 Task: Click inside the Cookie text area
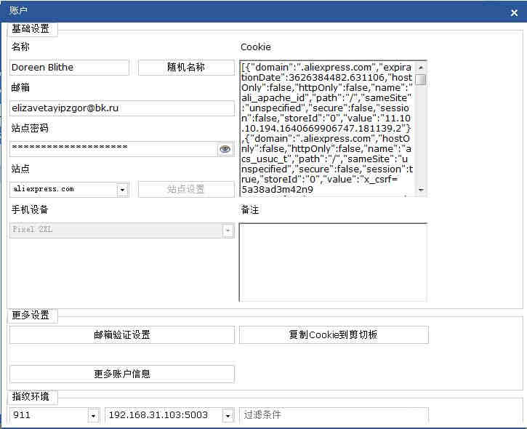pos(327,129)
